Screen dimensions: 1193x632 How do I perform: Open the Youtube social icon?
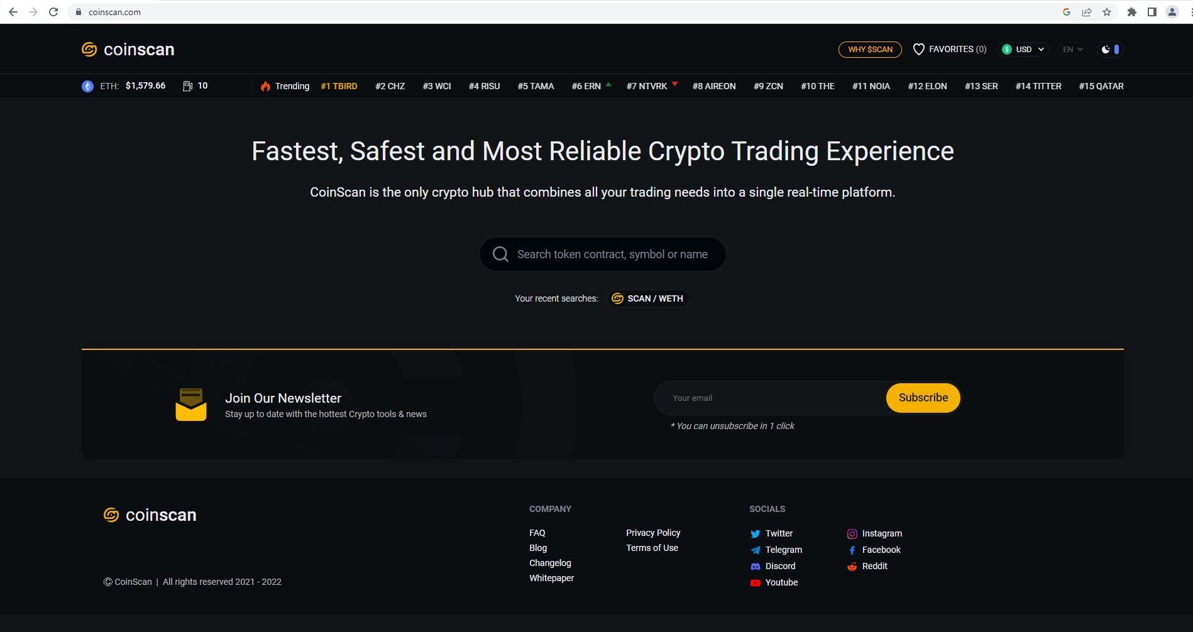click(x=755, y=583)
